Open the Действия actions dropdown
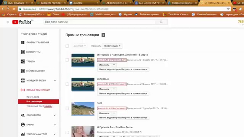The width and height of the screenshot is (244, 137). (80, 46)
